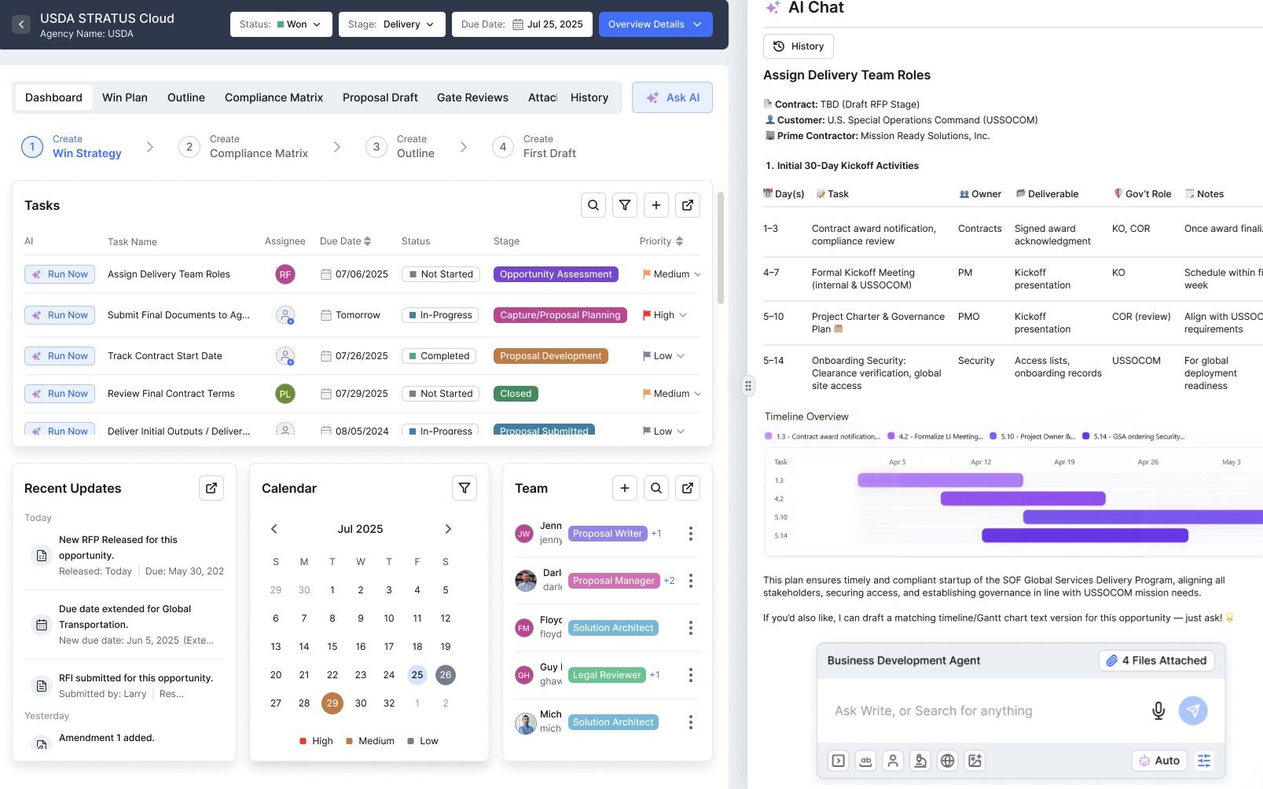Run Now for Track Contract Start Date
The height and width of the screenshot is (789, 1263).
tap(60, 356)
